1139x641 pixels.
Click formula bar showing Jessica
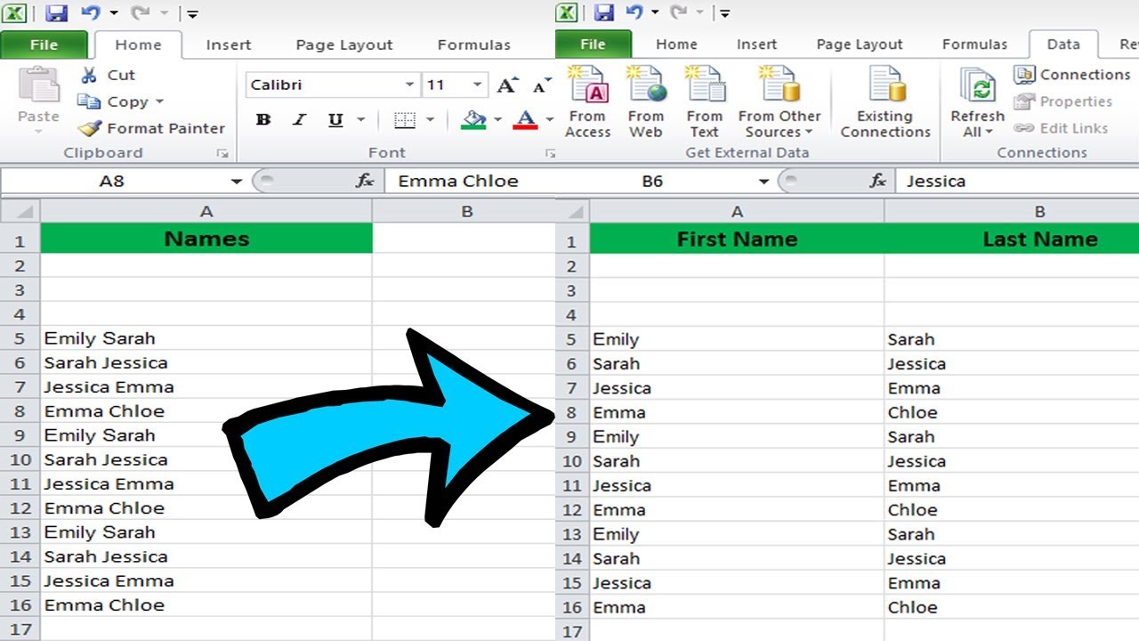1017,182
